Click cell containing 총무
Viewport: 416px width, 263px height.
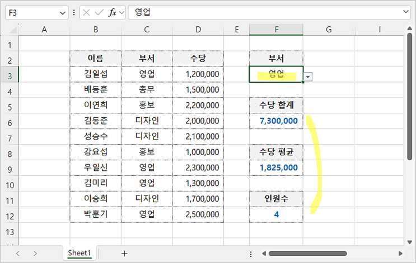pos(147,90)
